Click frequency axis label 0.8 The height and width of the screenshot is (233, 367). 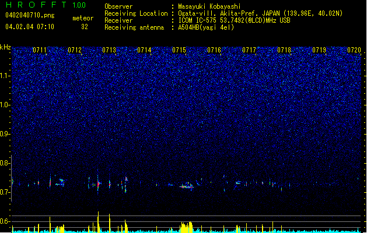[5, 163]
